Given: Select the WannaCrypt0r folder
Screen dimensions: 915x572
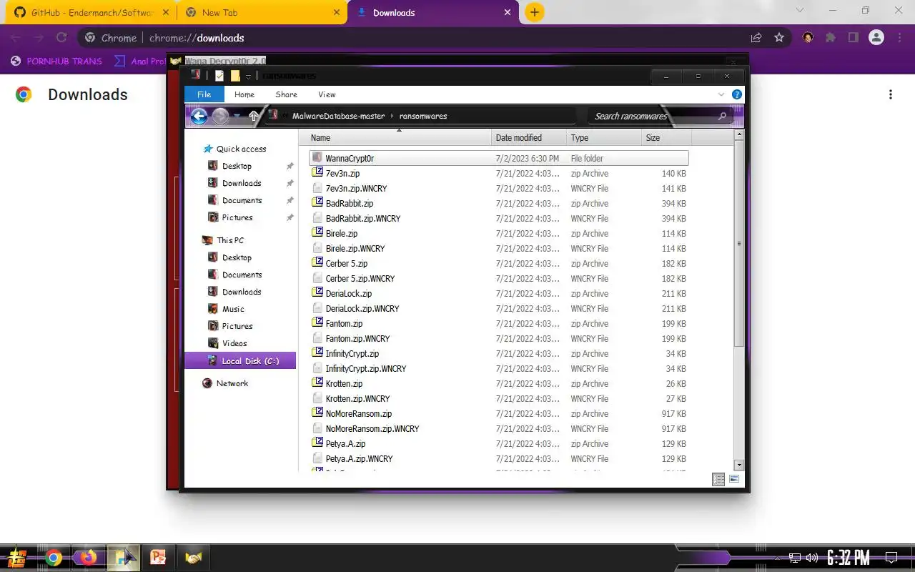Looking at the screenshot, I should [499, 158].
